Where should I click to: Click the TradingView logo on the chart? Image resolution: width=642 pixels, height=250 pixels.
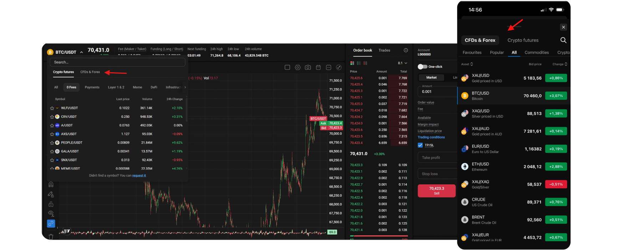[66, 231]
